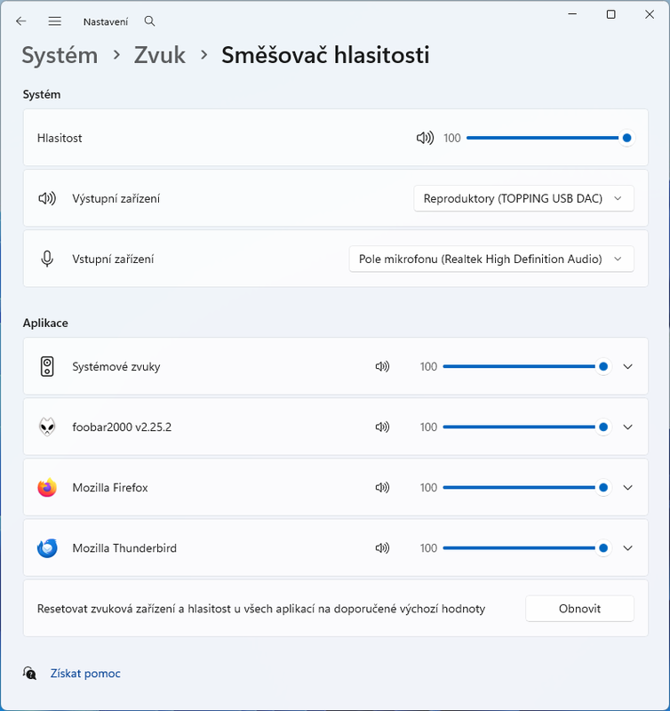This screenshot has height=711, width=670.
Task: Click the Aplikace section heading
Action: click(x=45, y=323)
